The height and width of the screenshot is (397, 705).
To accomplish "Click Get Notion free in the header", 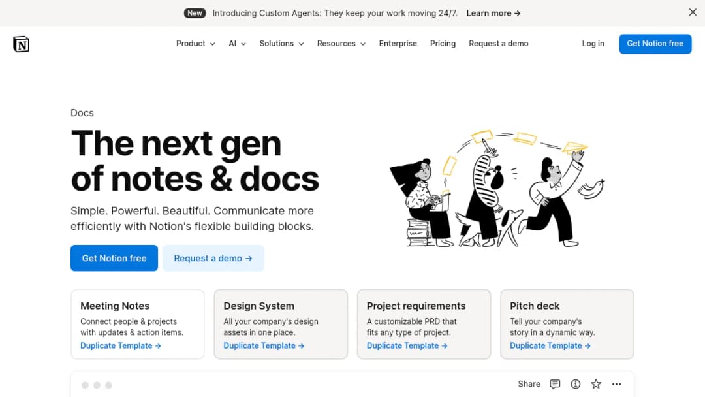I will tap(655, 44).
